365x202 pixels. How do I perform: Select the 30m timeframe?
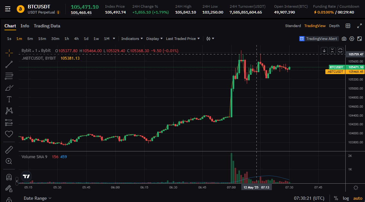pos(55,39)
